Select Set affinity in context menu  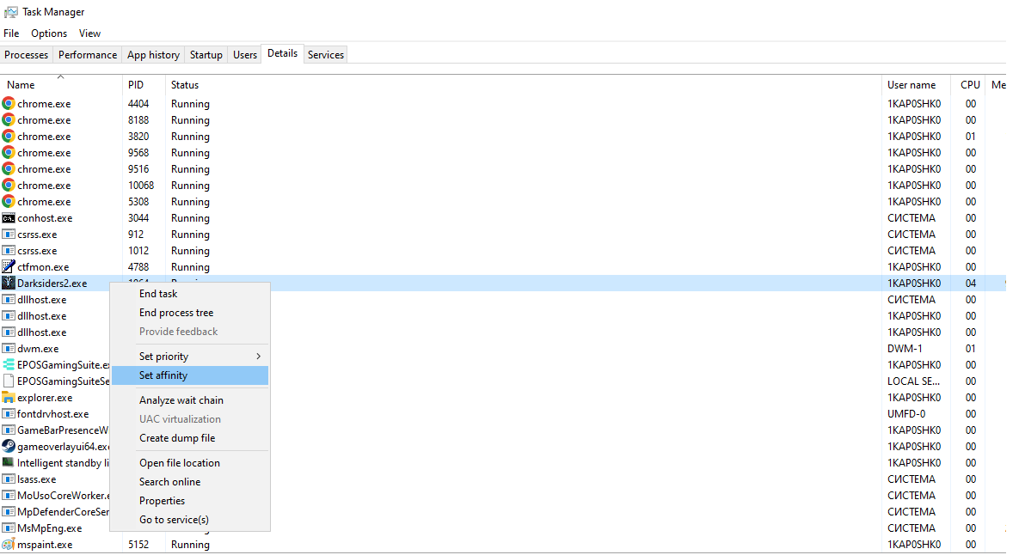coord(190,375)
